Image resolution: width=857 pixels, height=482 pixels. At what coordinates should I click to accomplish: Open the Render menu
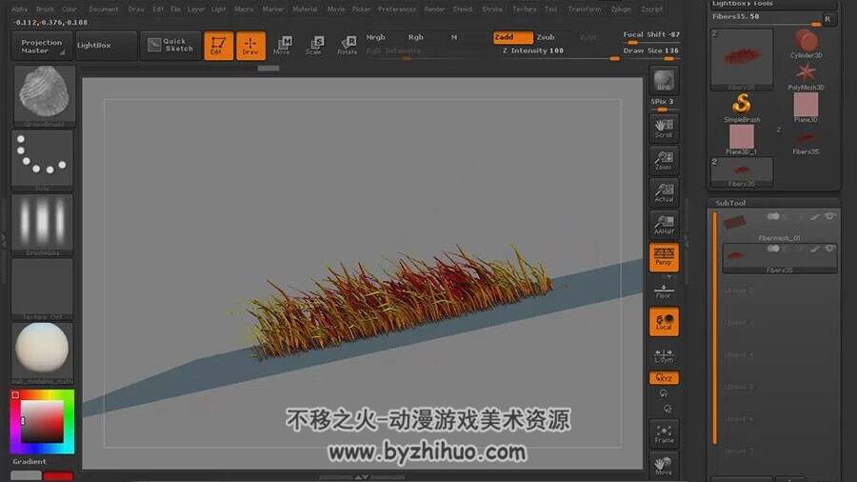click(434, 10)
